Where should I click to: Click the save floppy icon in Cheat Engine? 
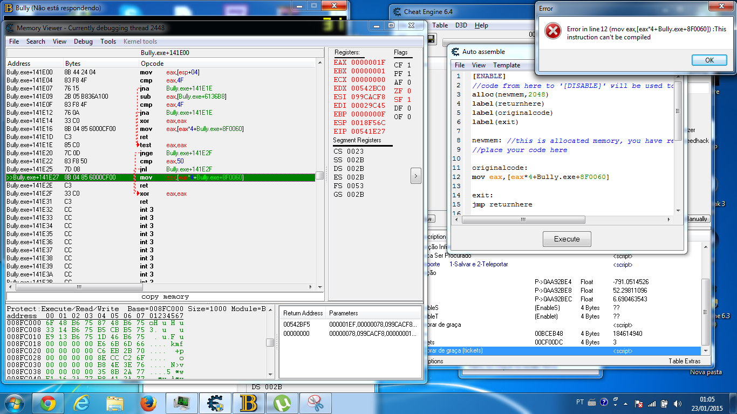point(432,39)
